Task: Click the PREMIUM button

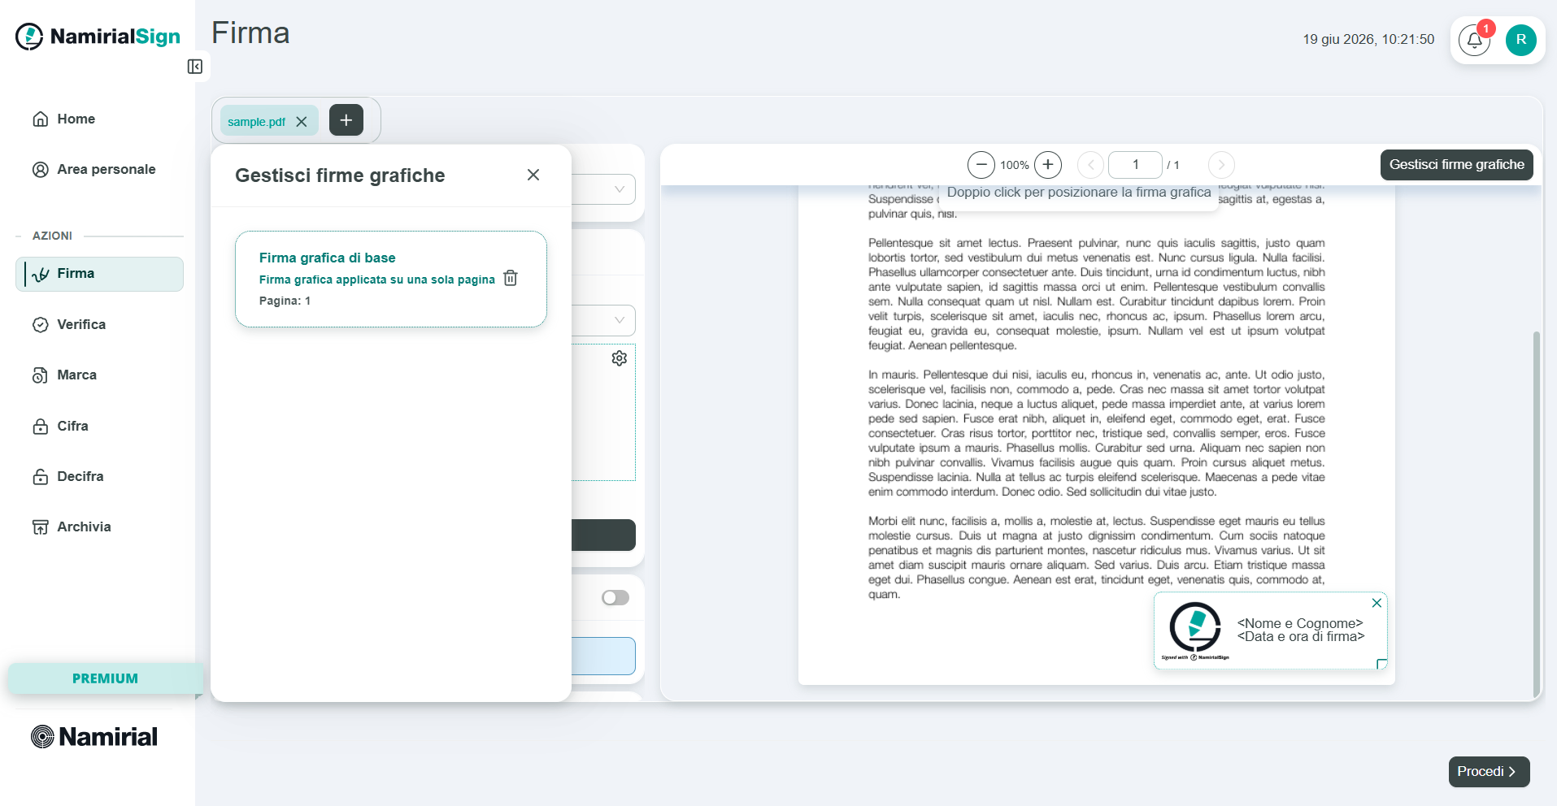Action: point(105,678)
